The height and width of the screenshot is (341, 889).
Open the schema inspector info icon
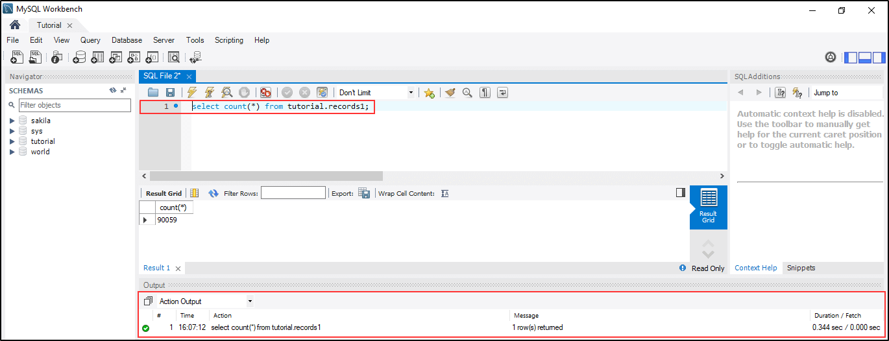pos(56,57)
